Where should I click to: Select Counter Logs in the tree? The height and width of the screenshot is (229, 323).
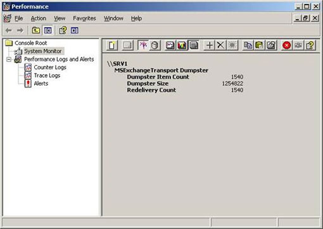pyautogui.click(x=50, y=67)
